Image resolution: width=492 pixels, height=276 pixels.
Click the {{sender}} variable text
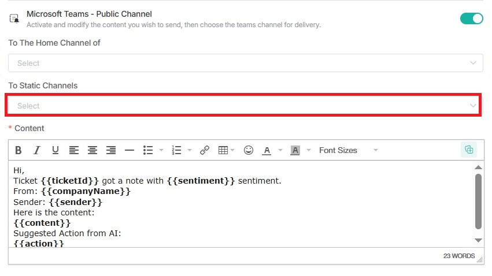tap(76, 202)
